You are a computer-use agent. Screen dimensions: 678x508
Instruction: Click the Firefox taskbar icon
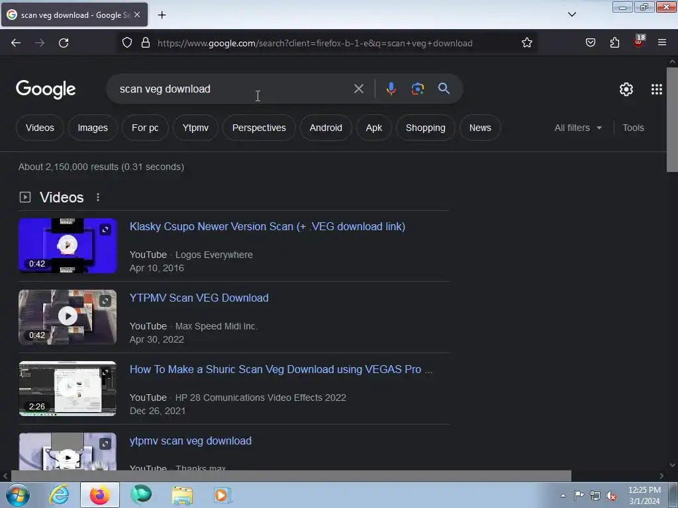100,495
